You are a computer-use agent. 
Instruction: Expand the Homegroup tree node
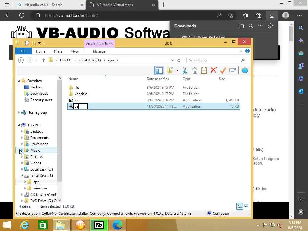pos(19,112)
